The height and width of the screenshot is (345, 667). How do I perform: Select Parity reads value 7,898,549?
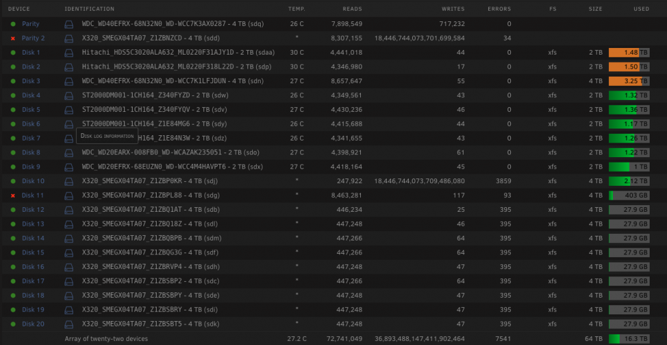pos(346,24)
